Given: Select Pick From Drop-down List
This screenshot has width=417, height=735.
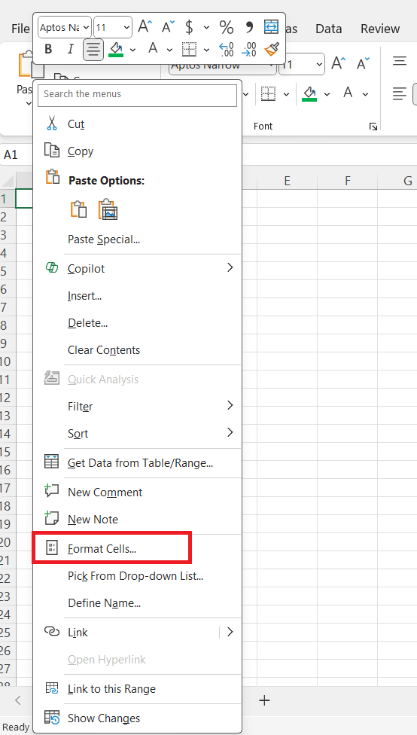Looking at the screenshot, I should (x=137, y=575).
